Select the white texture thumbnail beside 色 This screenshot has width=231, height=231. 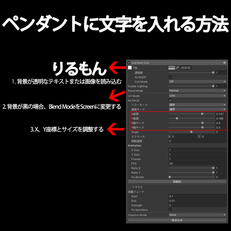coord(130,67)
